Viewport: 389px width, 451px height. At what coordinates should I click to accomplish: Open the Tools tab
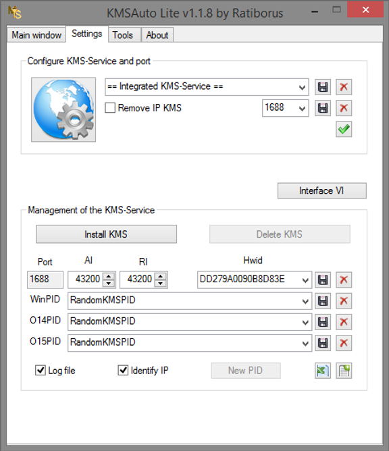click(x=123, y=35)
